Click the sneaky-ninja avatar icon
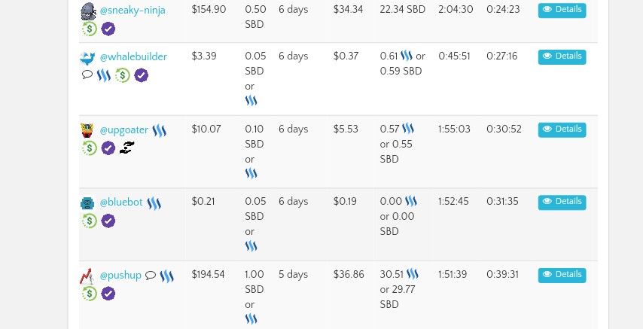 [x=88, y=11]
